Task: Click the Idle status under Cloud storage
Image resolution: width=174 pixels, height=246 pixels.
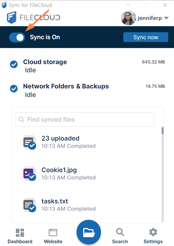Action: point(30,70)
